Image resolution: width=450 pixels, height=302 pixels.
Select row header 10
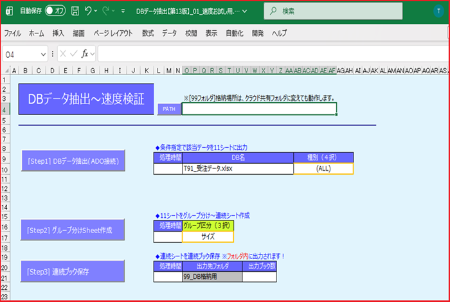[4, 170]
